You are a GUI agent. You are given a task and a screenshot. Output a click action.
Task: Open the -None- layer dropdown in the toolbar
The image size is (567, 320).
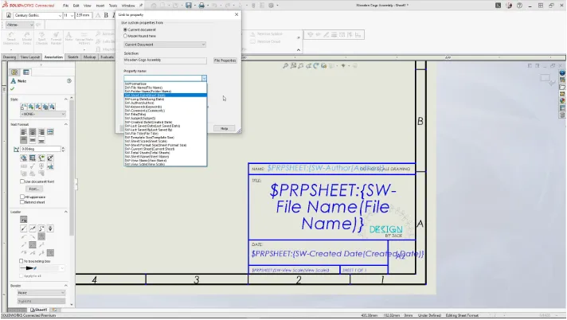click(x=20, y=25)
